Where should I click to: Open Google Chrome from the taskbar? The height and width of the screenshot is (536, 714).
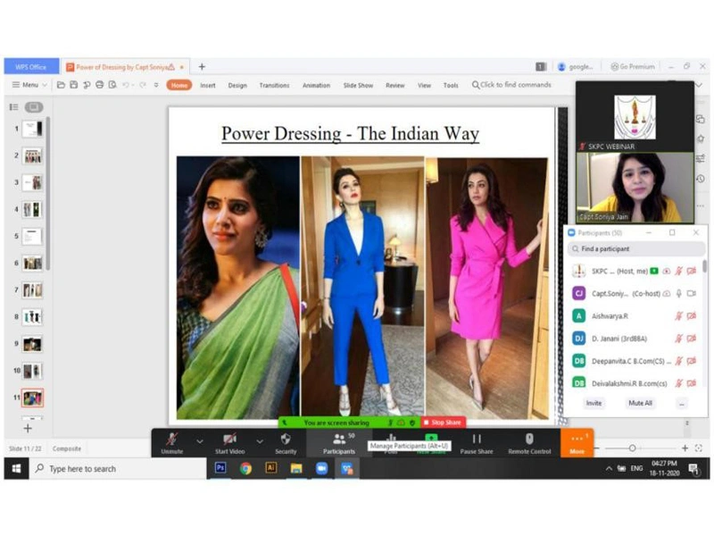tap(246, 468)
